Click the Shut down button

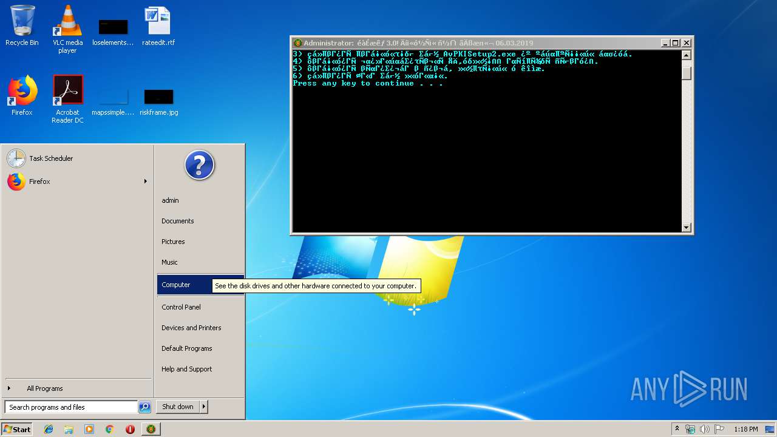(178, 407)
